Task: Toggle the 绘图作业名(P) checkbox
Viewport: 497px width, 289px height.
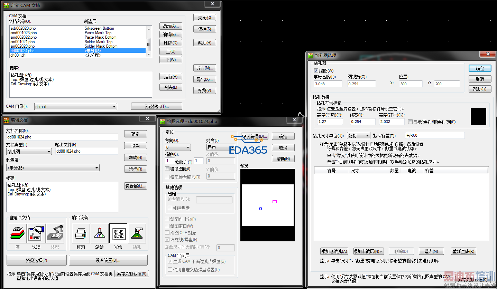Action: click(x=167, y=219)
